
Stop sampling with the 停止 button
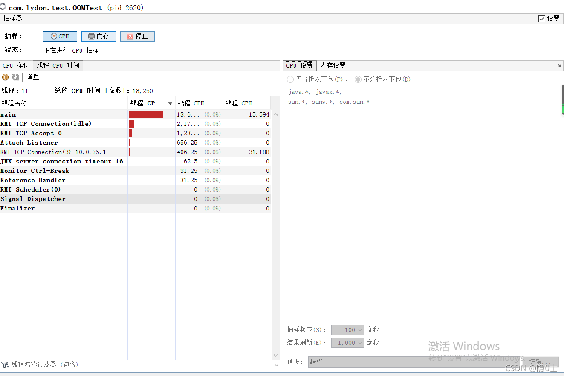click(137, 36)
